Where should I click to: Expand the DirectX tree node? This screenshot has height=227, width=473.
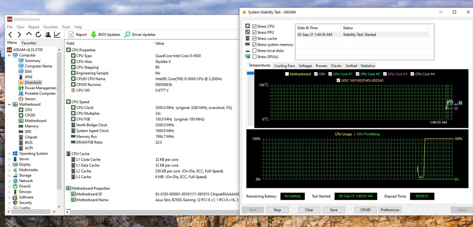coord(9,186)
